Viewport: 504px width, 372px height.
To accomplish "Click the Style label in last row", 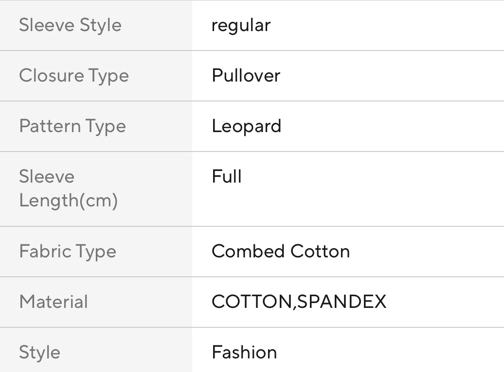I will click(x=39, y=353).
